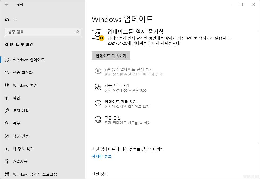Open the 홈 menu label
This screenshot has height=179, width=260.
(x=15, y=20)
